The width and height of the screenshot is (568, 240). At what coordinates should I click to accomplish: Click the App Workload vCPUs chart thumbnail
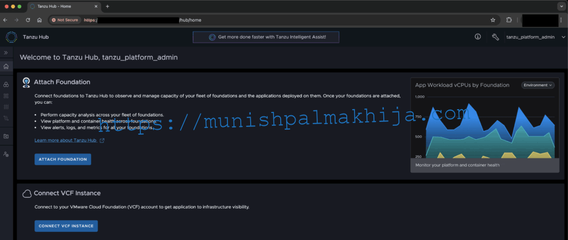[485, 125]
